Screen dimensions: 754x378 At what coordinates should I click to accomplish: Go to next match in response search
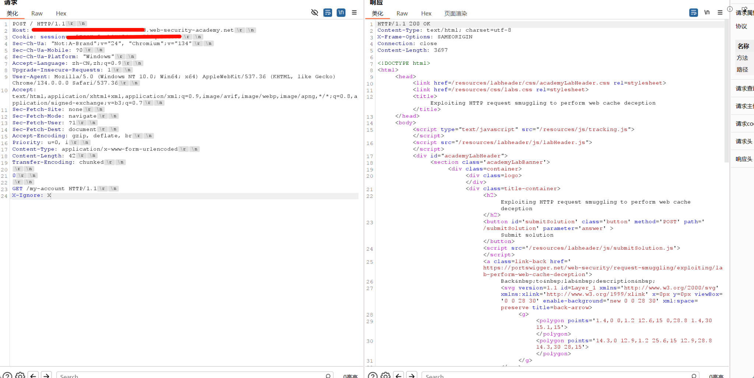[412, 375]
